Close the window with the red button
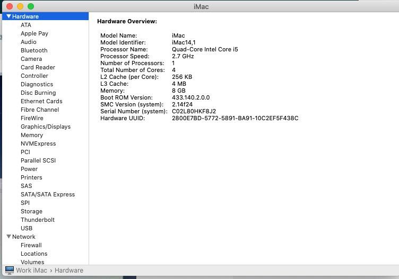399x279 pixels. (10, 6)
